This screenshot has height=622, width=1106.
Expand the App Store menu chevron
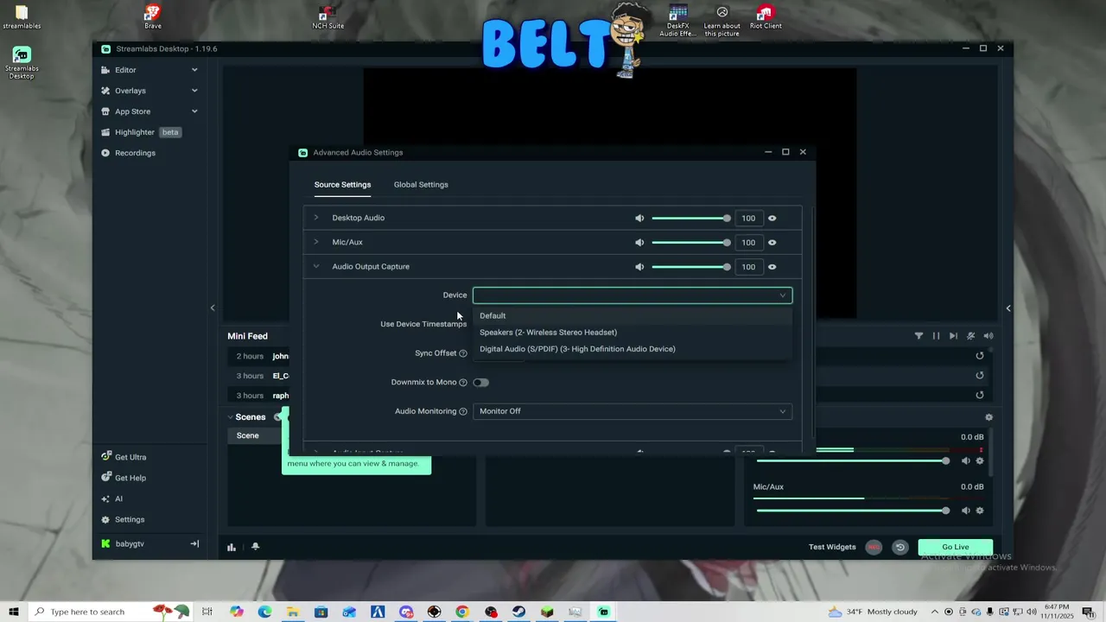pos(194,111)
